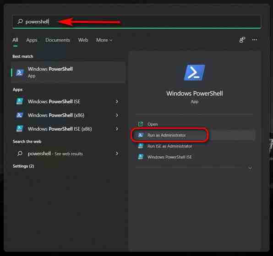Expand Windows PowerShell ISE (x86) chevron
This screenshot has width=273, height=256.
(x=117, y=129)
